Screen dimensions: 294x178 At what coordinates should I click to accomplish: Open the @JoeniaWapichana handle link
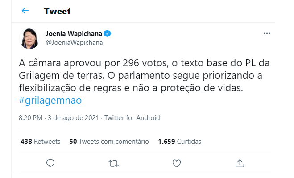click(x=74, y=43)
